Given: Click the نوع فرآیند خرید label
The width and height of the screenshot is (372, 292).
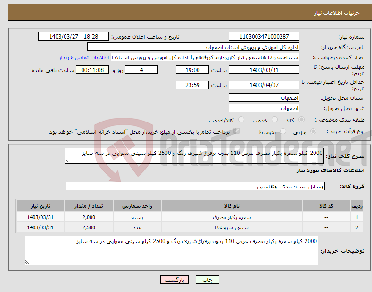Looking at the screenshot, I should tap(346, 131).
